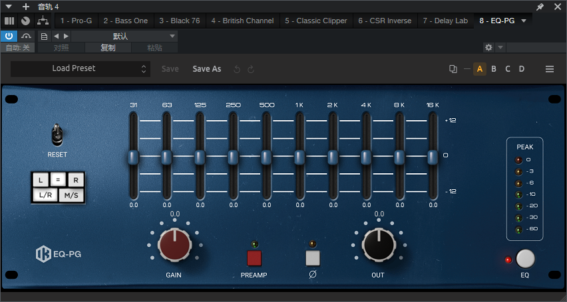Click the 500 Hz band fader
This screenshot has height=302, width=567.
click(x=266, y=157)
